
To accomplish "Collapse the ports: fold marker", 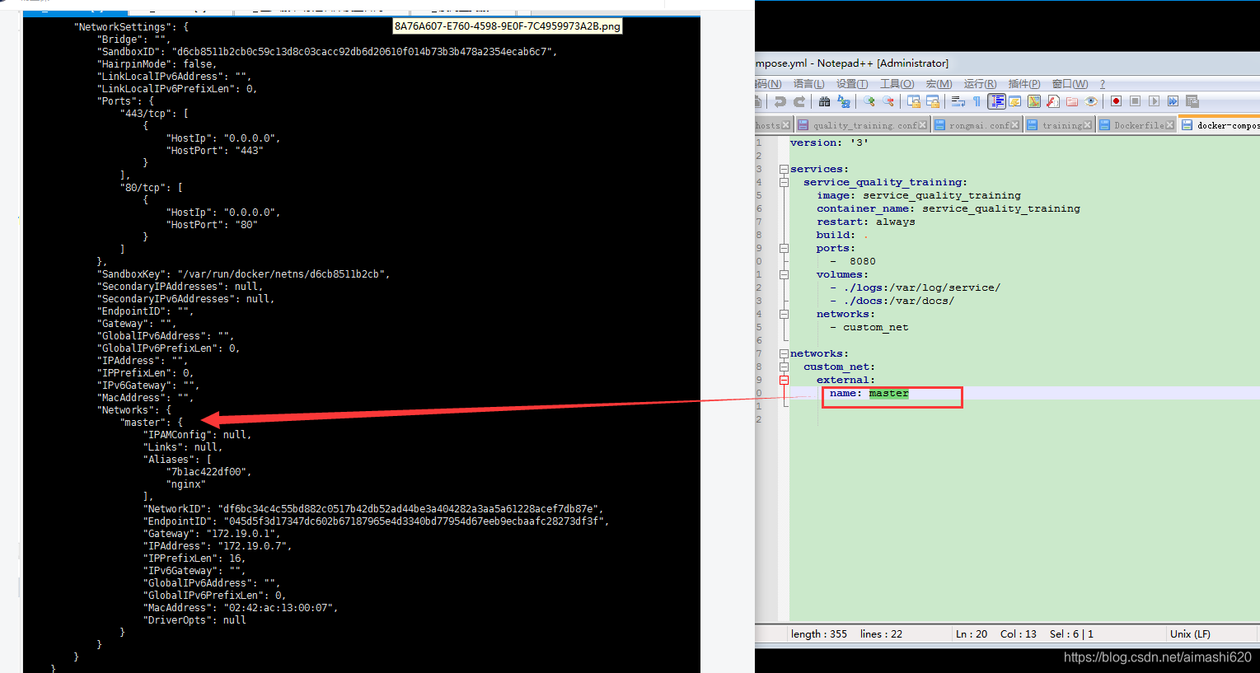I will (784, 248).
